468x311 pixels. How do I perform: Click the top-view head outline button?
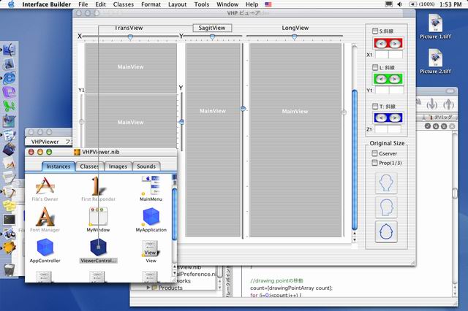386,231
